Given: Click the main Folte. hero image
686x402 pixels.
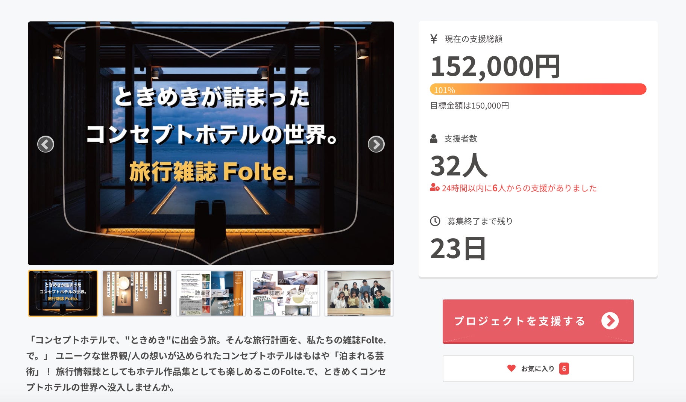Looking at the screenshot, I should click(x=211, y=143).
